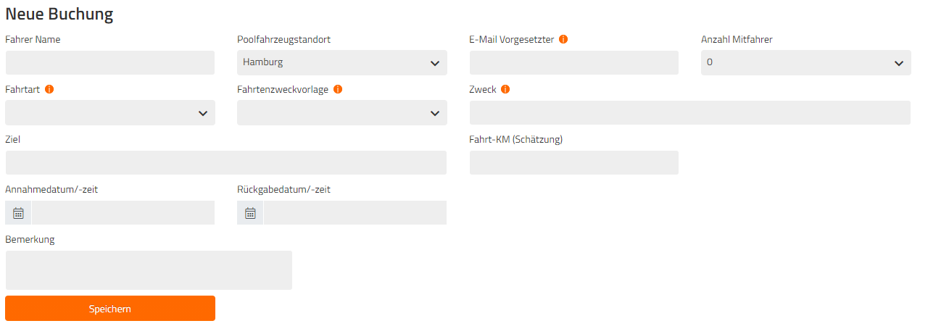Open calendar picker for Rückgabedatum/-zeit

(x=250, y=213)
